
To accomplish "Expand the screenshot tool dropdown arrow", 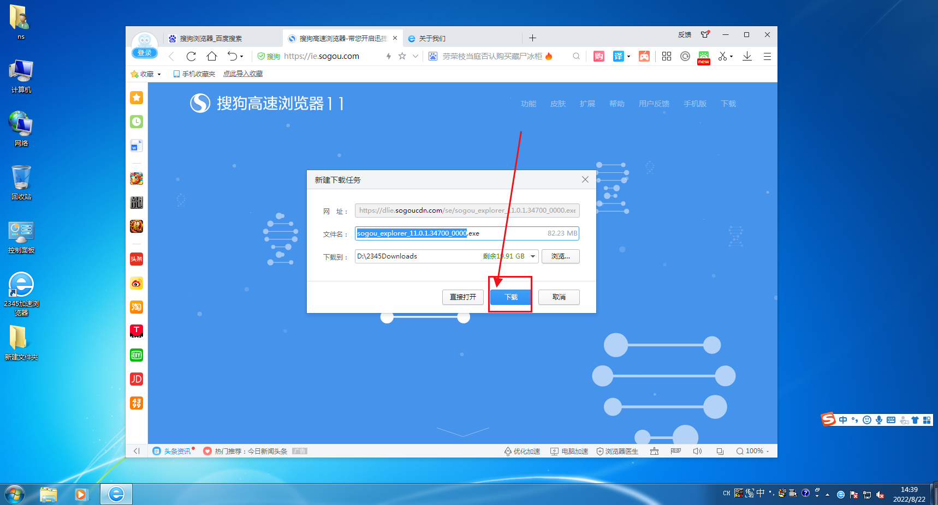I will pyautogui.click(x=732, y=57).
